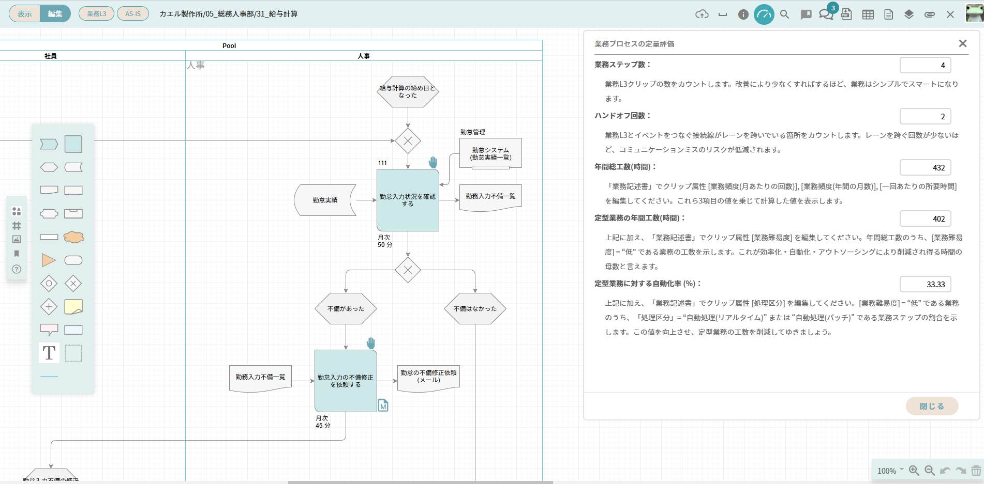
Task: Open the chat comments icon with badge 3
Action: click(826, 14)
